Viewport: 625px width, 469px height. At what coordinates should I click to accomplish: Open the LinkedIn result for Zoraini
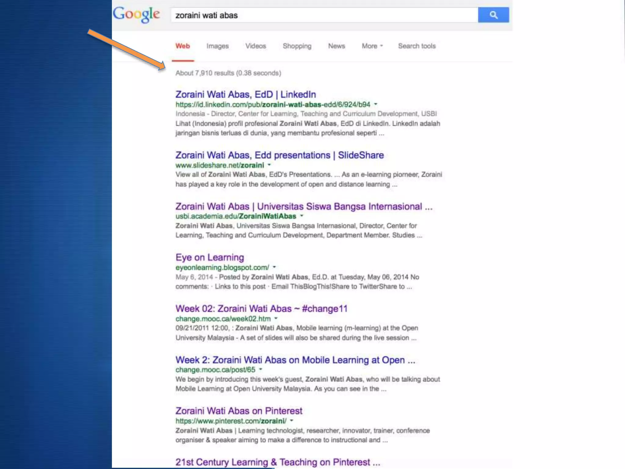click(245, 94)
